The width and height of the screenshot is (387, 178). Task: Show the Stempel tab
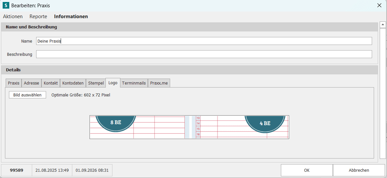tap(96, 83)
